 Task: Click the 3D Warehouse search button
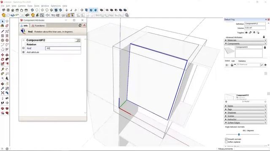pyautogui.click(x=262, y=65)
